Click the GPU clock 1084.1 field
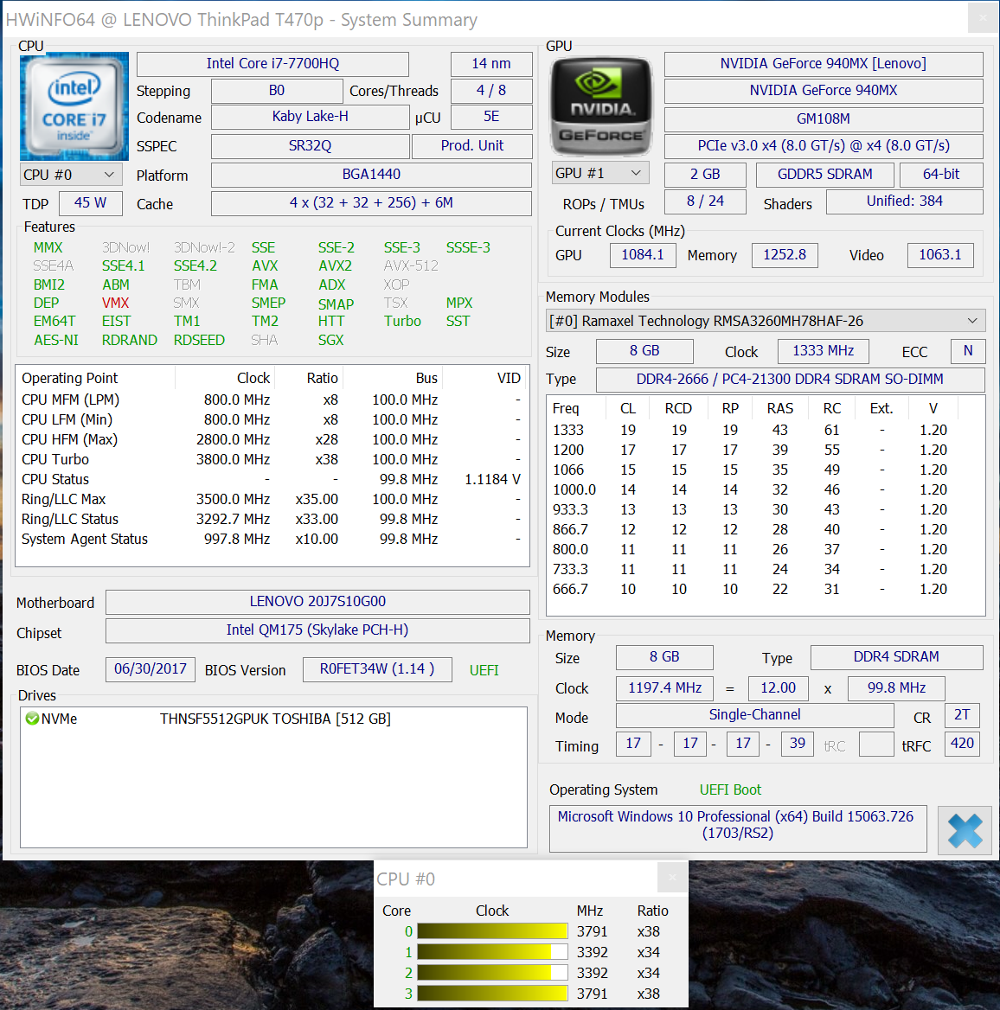Screen dimensions: 1000x1010 [643, 255]
